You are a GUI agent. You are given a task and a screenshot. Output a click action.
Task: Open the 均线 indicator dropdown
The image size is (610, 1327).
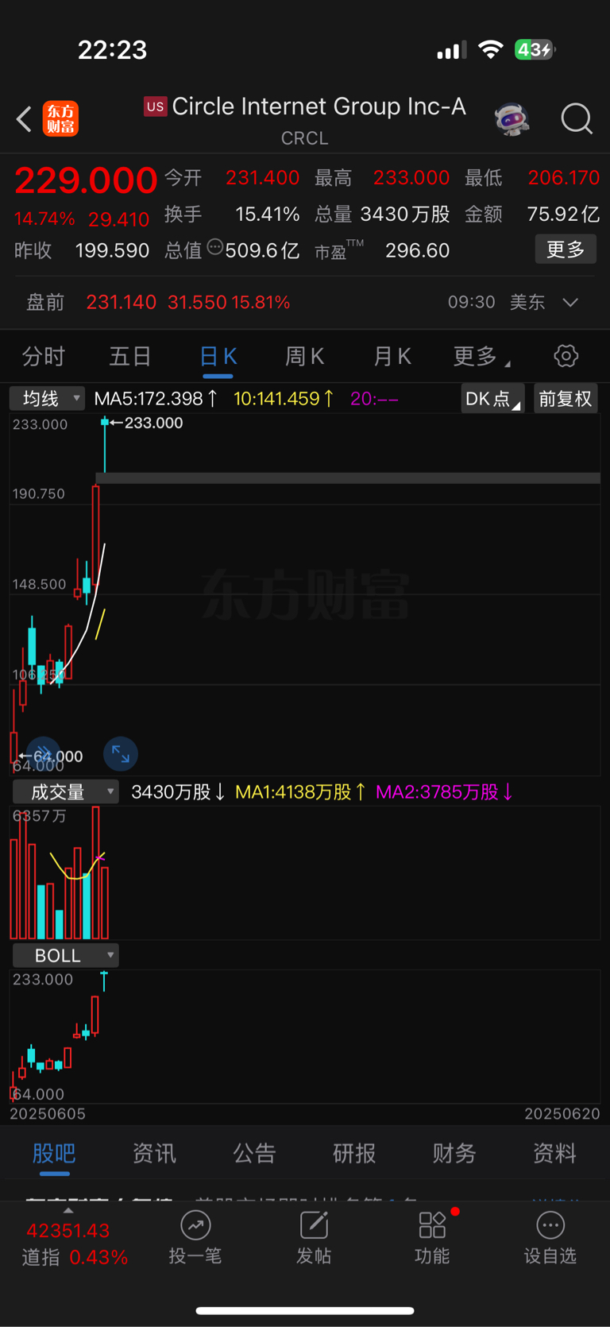tap(48, 398)
